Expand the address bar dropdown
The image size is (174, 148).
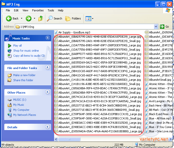click(156, 27)
